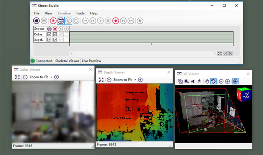The image size is (263, 155).
Task: Click the open file icon in Kinect Studio
Action: (36, 21)
